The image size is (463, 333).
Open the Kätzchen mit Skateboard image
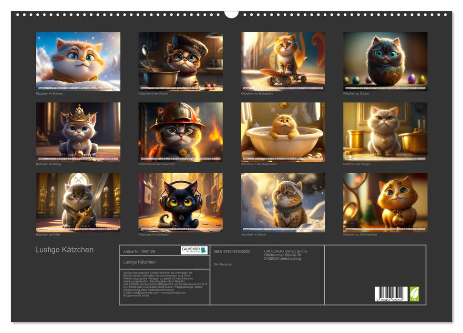click(283, 61)
